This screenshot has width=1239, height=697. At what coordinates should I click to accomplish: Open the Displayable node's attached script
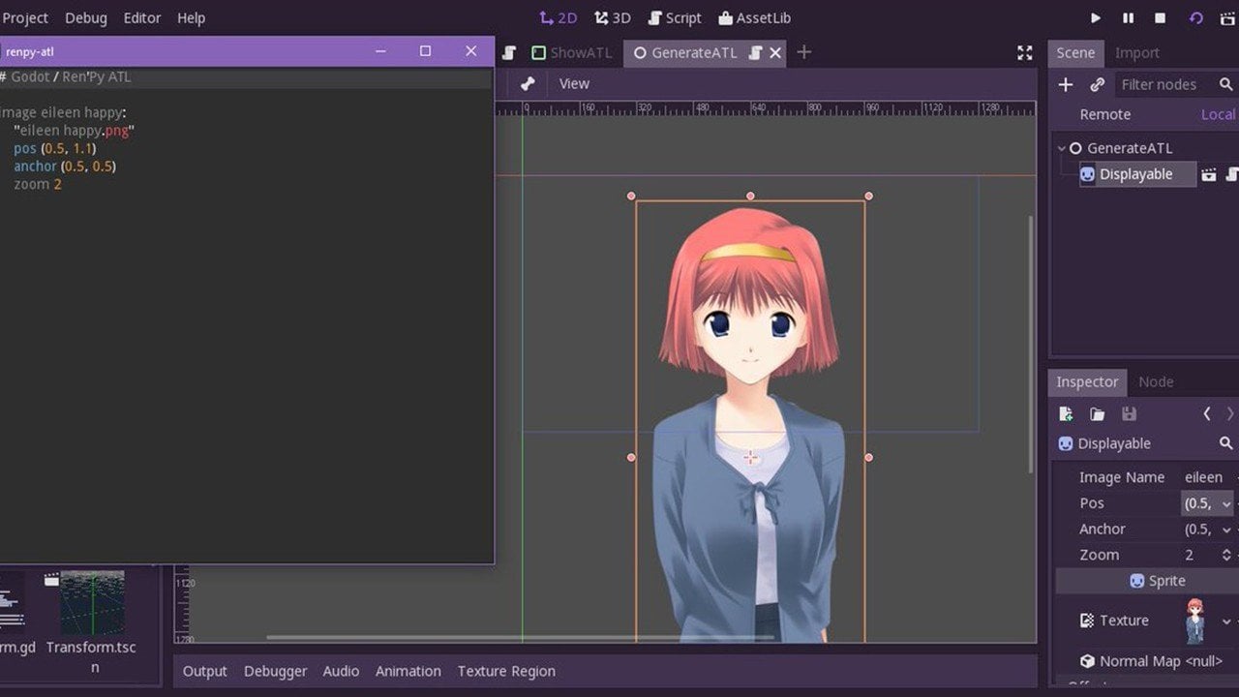[1232, 175]
